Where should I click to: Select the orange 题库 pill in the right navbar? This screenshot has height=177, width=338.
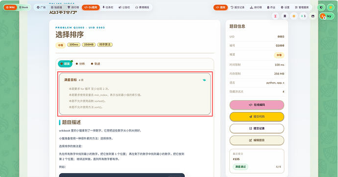pos(220,7)
